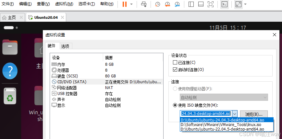Pause the virtual machine with the orange button
The height and width of the screenshot is (139, 282).
(125, 4)
